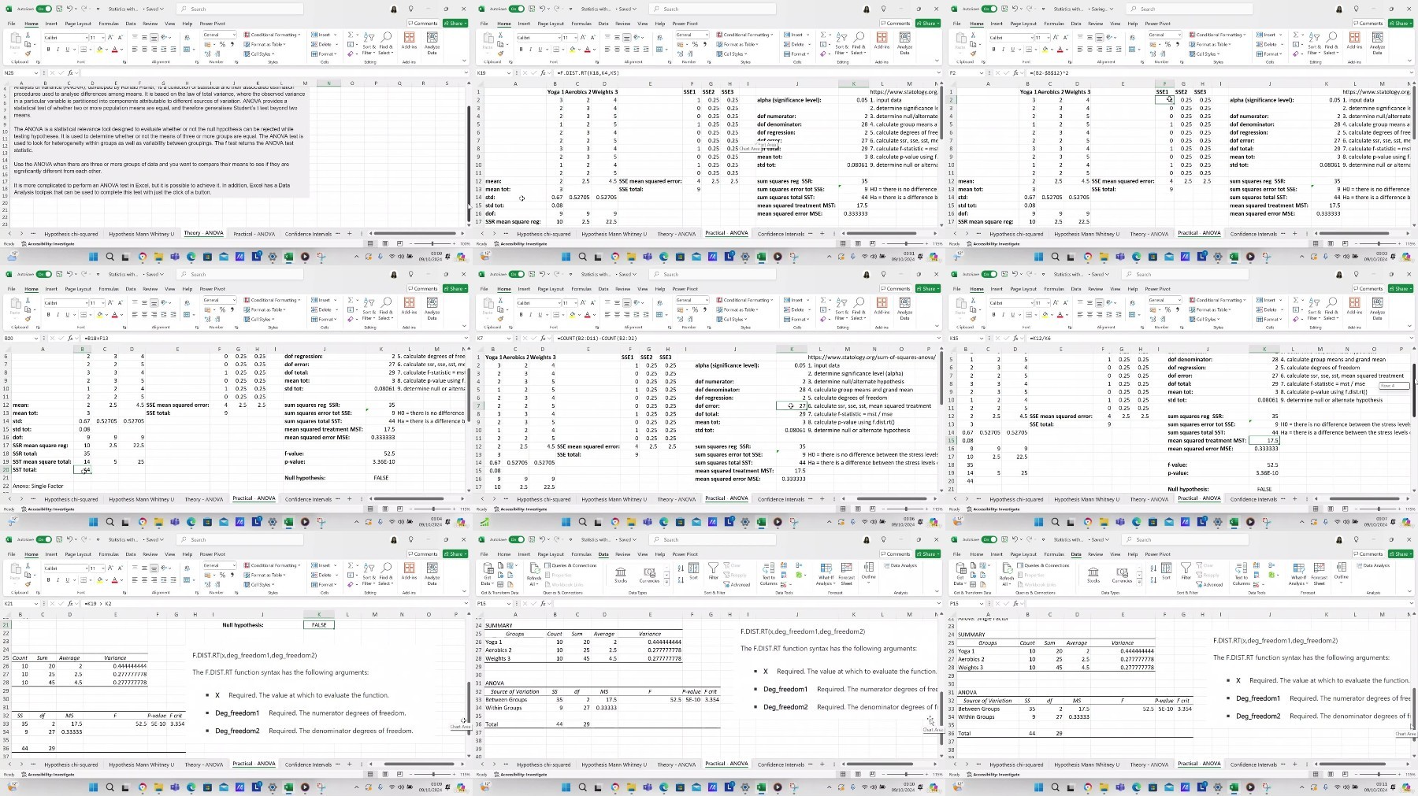Toggle the AutoSave switch in the K19 window

pyautogui.click(x=517, y=9)
